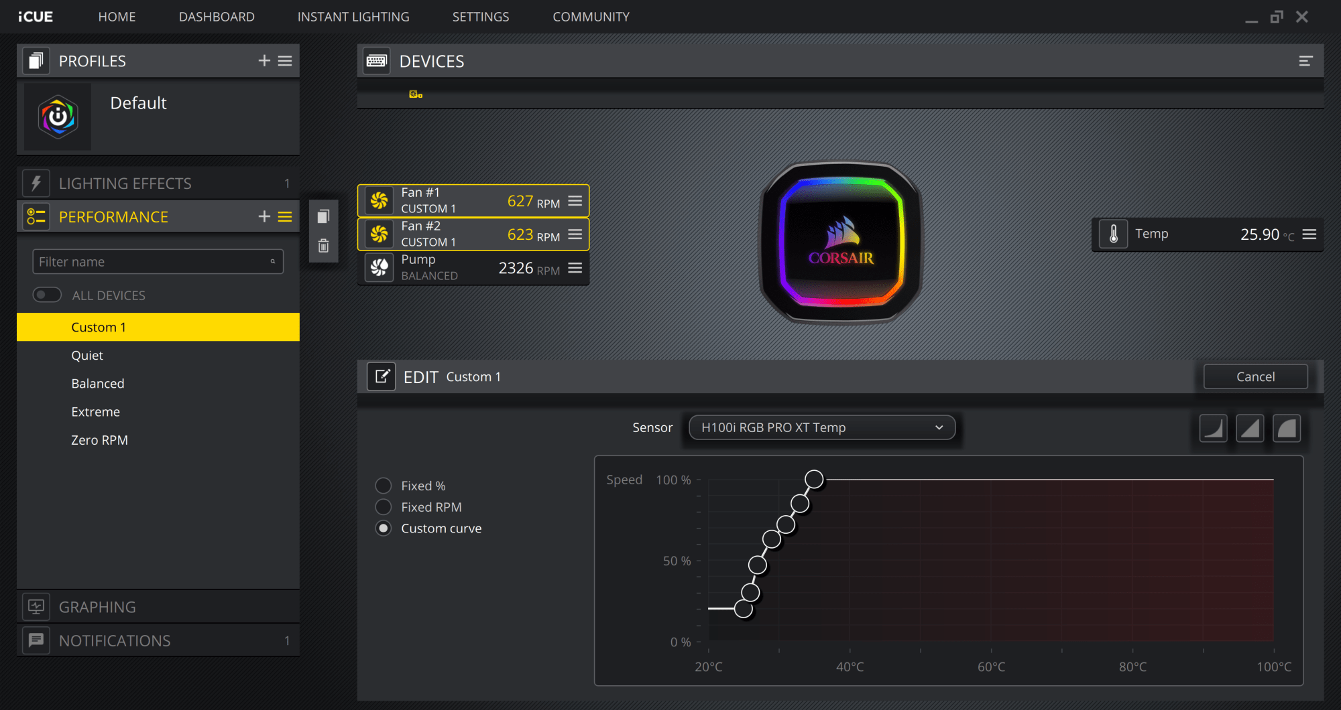
Task: Cancel editing Custom 1
Action: pos(1256,376)
